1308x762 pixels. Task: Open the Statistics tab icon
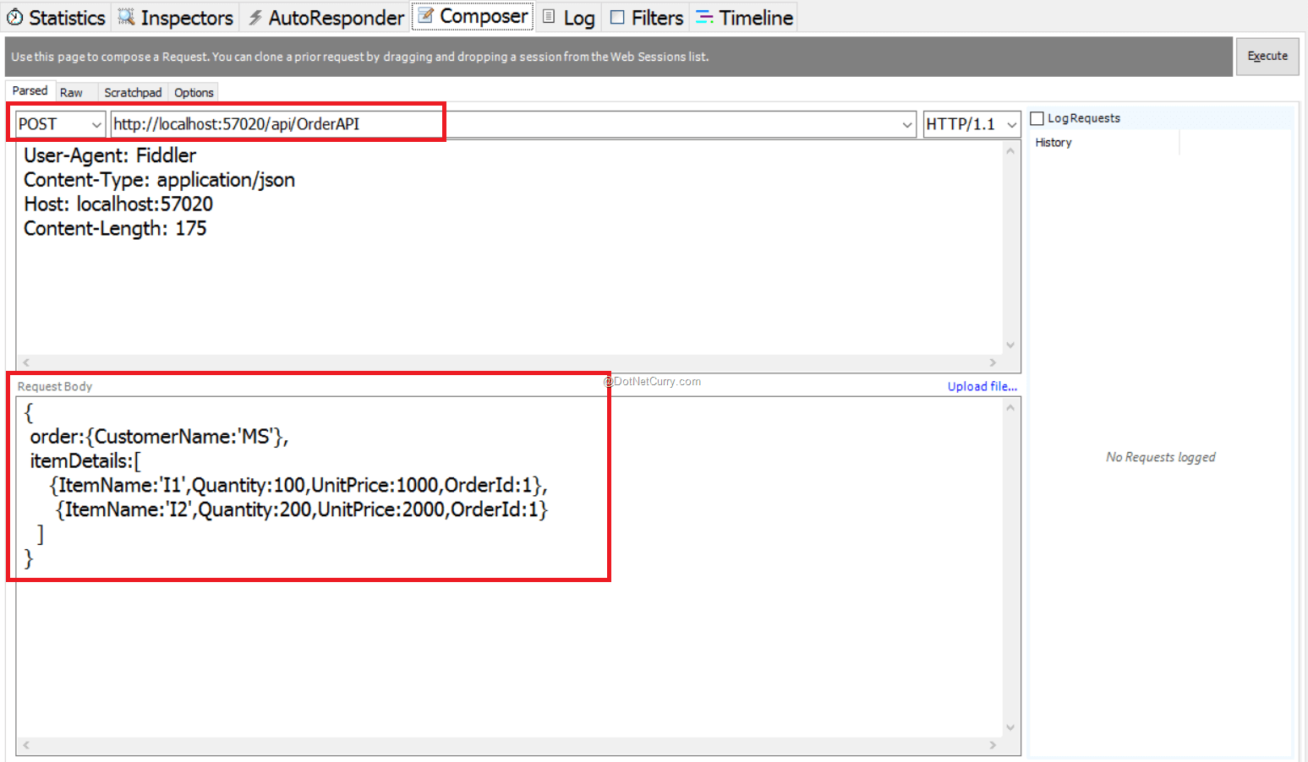tap(14, 16)
